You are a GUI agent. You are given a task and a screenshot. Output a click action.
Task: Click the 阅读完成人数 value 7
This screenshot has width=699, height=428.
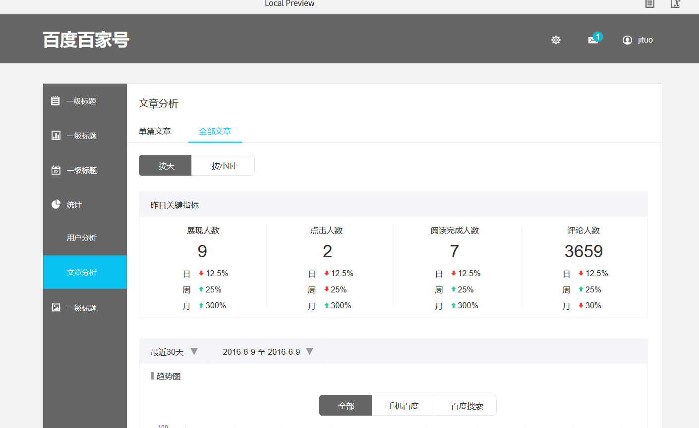455,251
